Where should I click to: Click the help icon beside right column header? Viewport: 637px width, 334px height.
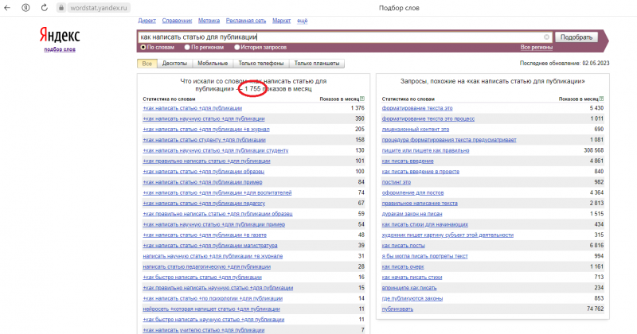[x=601, y=99]
